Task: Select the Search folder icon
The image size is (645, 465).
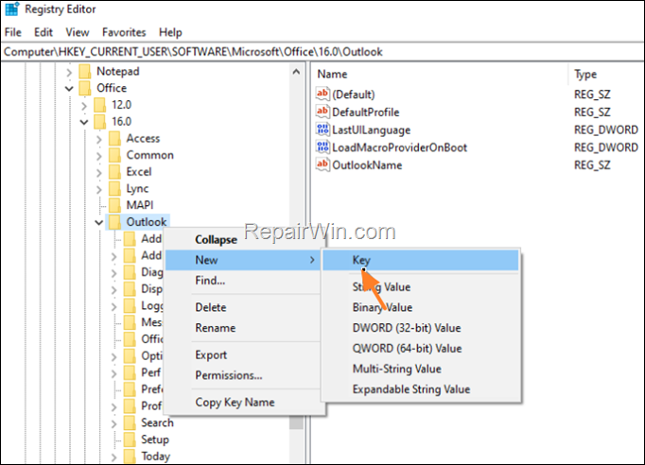Action: (130, 422)
